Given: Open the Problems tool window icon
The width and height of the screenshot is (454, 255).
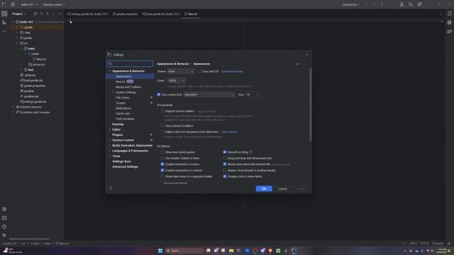Looking at the screenshot, I should point(4,227).
